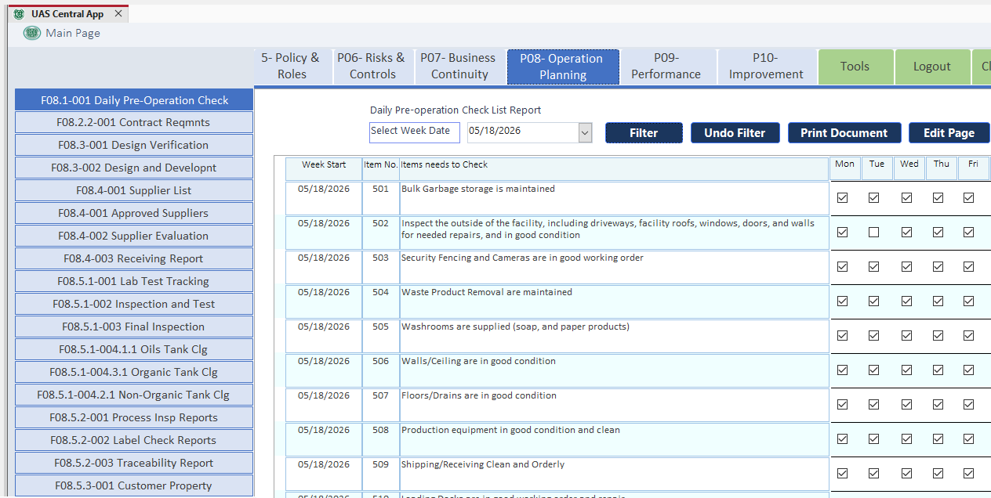Open F08.5.1-004.2.1 Non-Organic Tank Clg
The height and width of the screenshot is (498, 991).
(134, 395)
